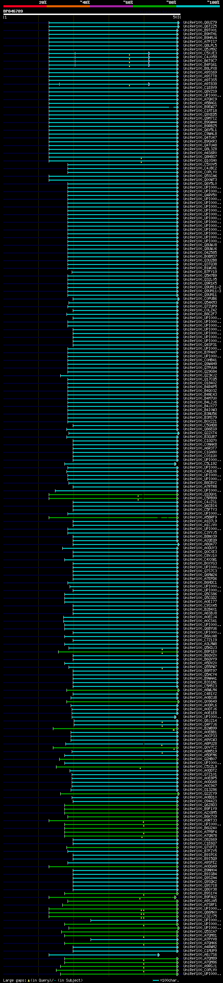Click the cyan ~100% identity legend segment
This screenshot has height=983, width=223.
tap(198, 6)
